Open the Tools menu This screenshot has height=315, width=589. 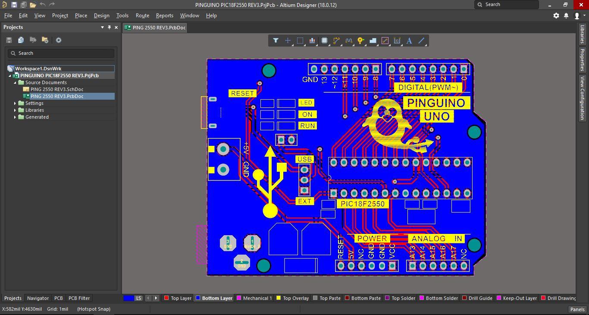point(122,16)
